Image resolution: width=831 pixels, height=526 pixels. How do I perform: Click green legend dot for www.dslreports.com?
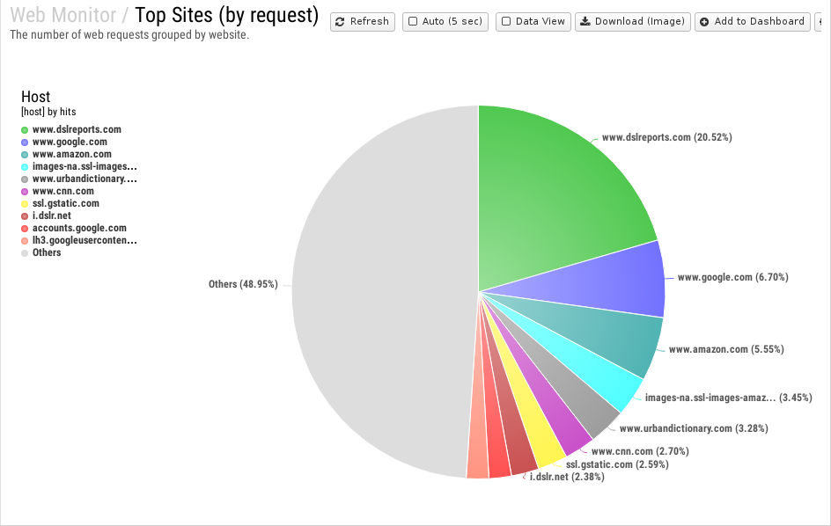[25, 130]
